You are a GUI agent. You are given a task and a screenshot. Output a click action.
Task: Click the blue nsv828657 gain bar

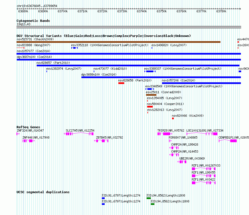tap(138, 66)
